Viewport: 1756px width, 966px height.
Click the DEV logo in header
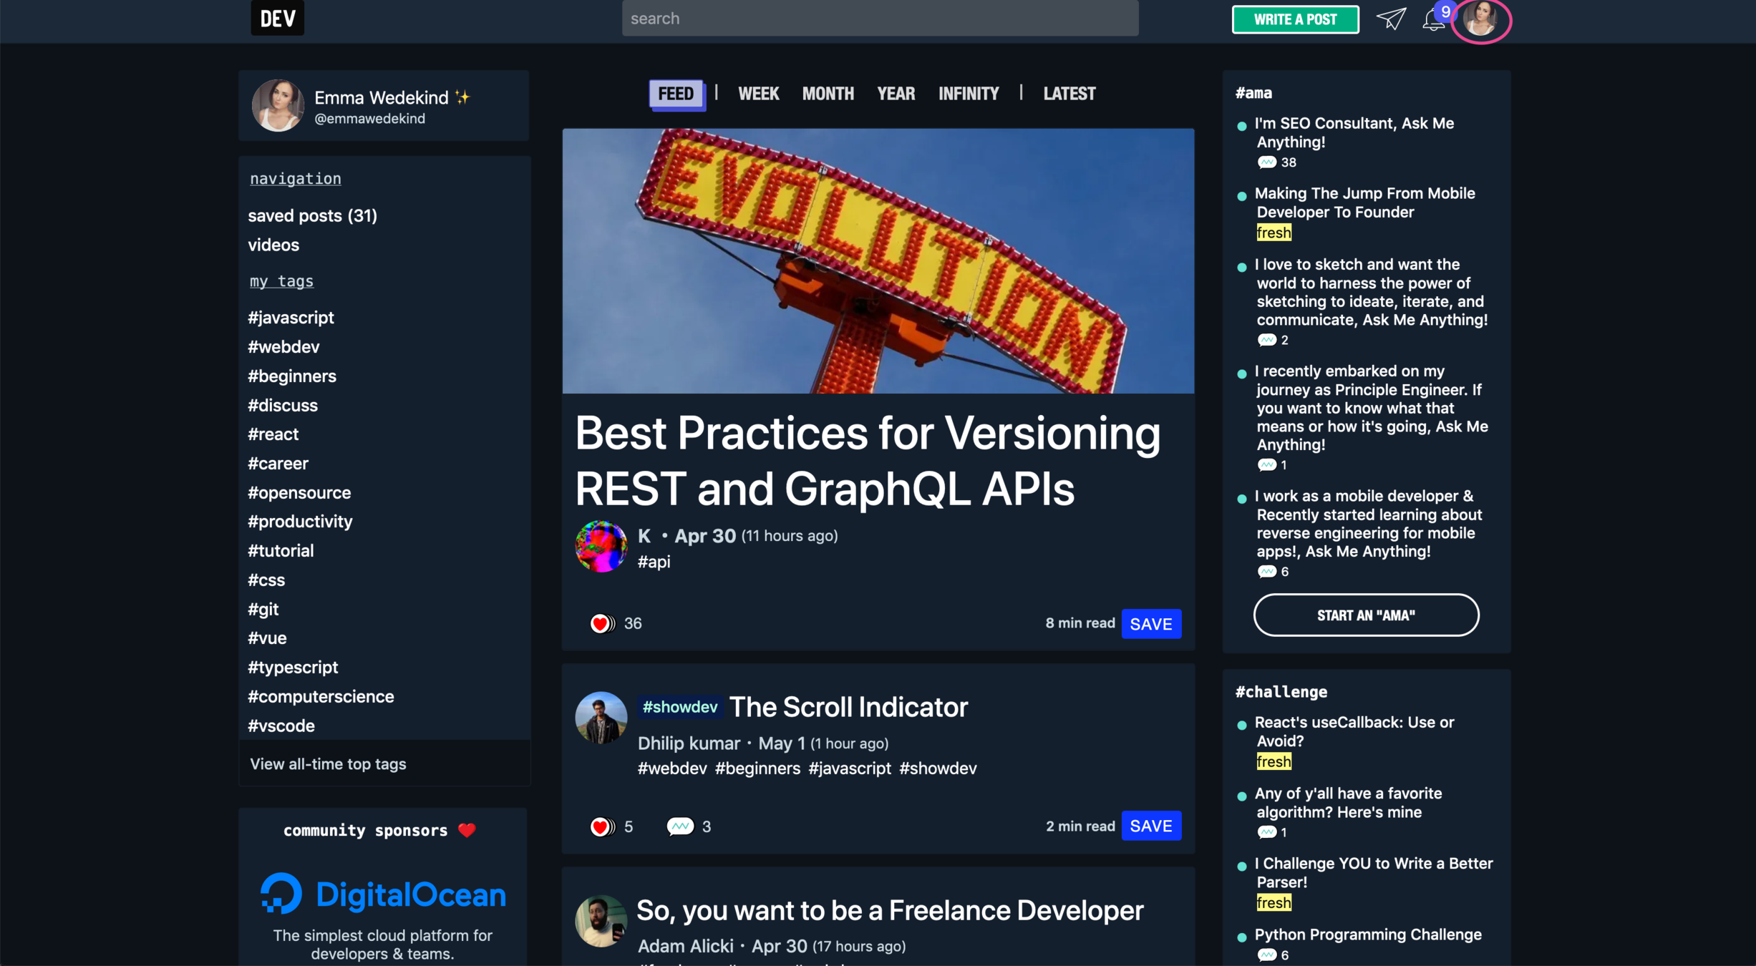click(277, 18)
